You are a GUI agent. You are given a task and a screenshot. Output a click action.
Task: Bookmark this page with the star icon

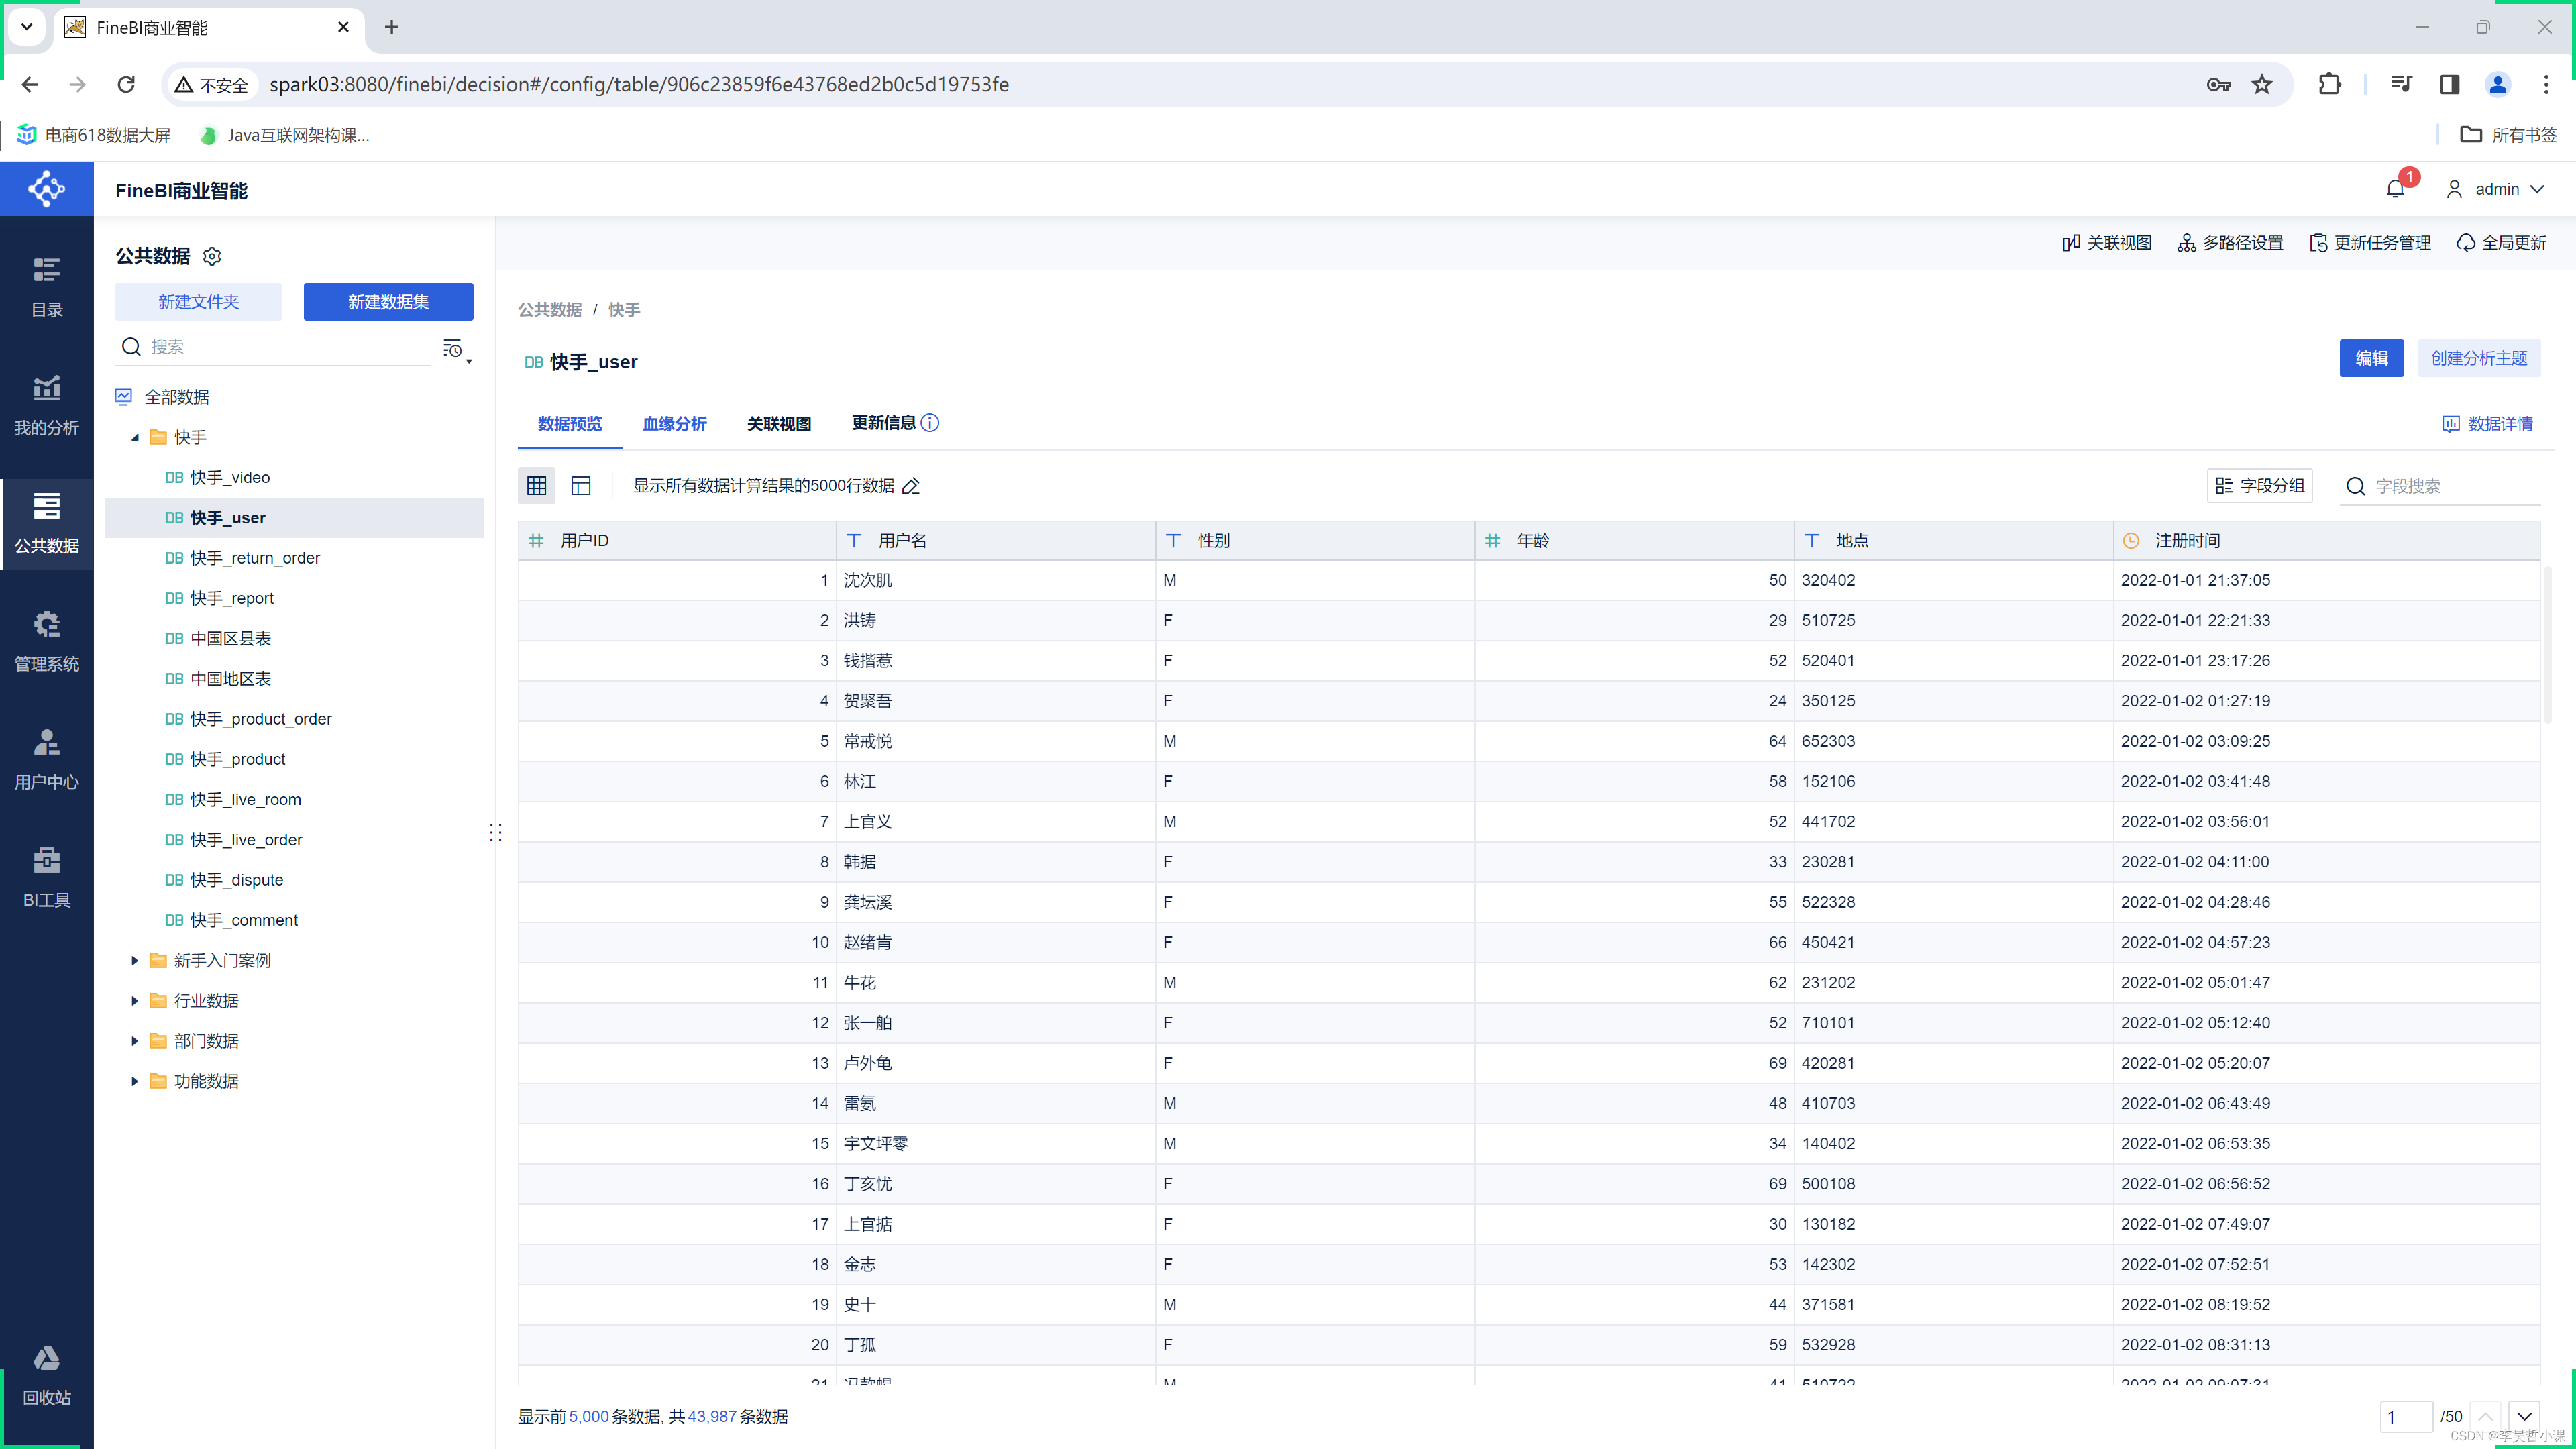[x=2262, y=84]
